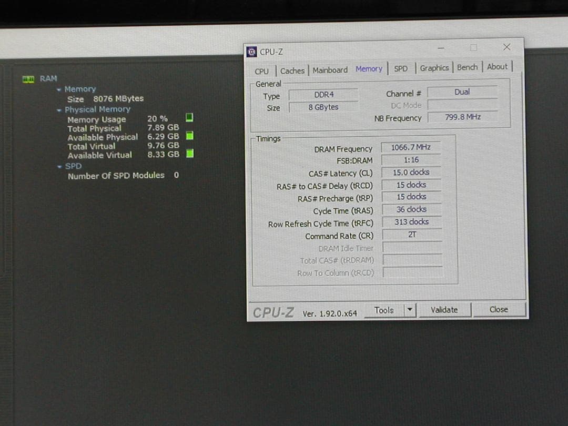This screenshot has height=426, width=568.
Task: Go to the Bench tab
Action: [467, 67]
